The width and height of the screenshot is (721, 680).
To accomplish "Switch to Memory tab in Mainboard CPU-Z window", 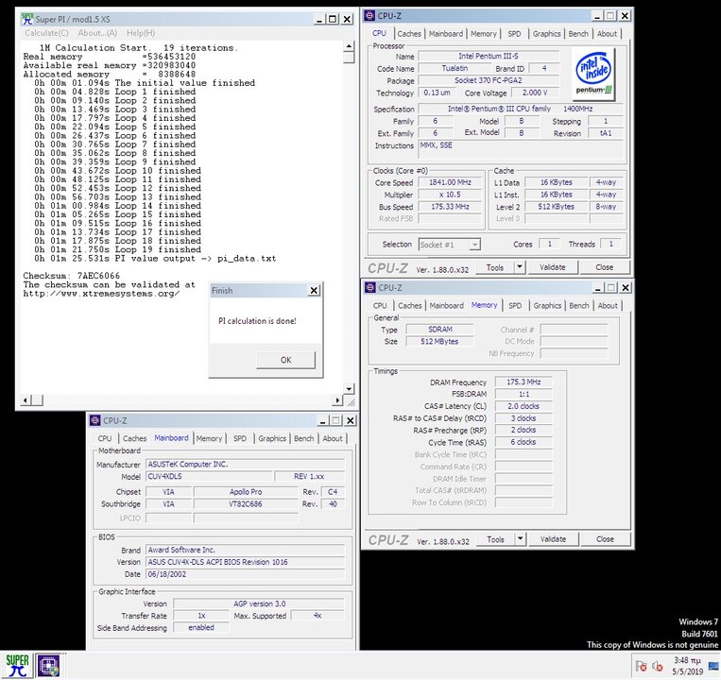I will [209, 438].
